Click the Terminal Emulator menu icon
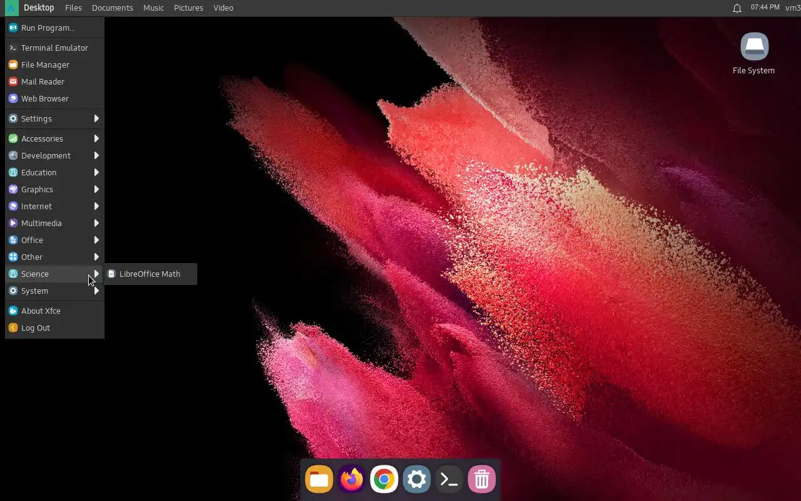 point(13,48)
